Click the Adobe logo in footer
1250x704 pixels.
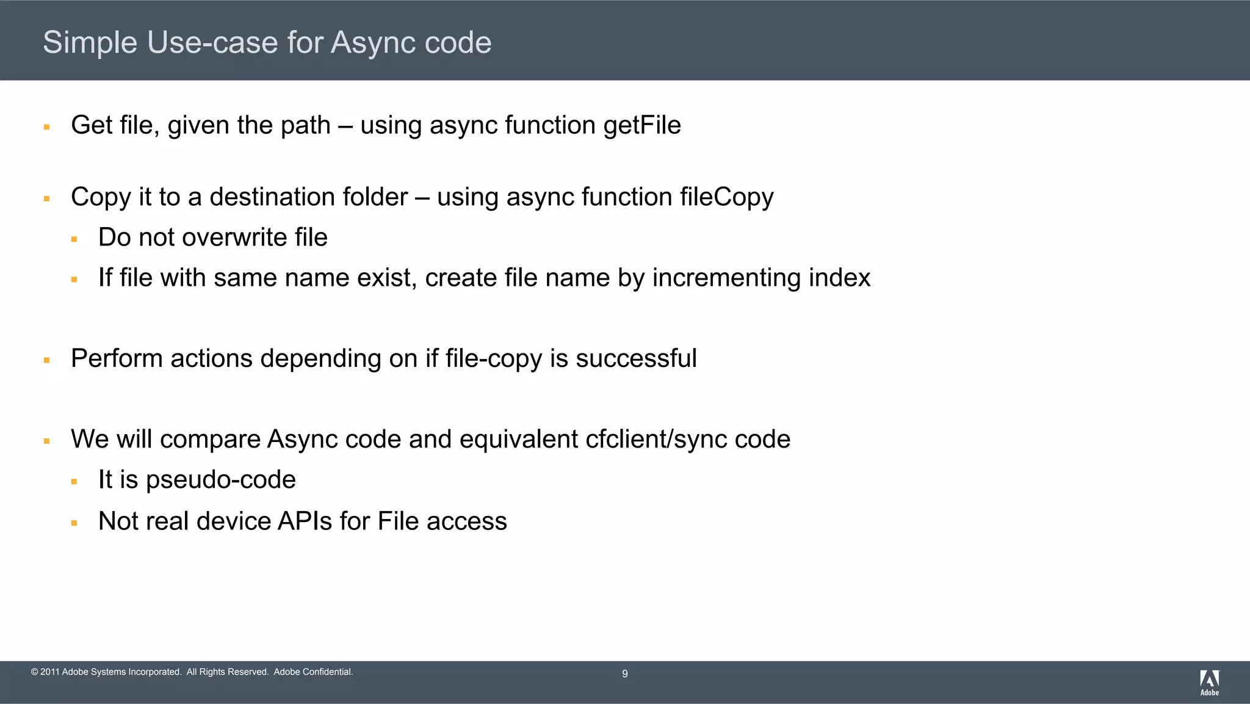click(x=1209, y=682)
